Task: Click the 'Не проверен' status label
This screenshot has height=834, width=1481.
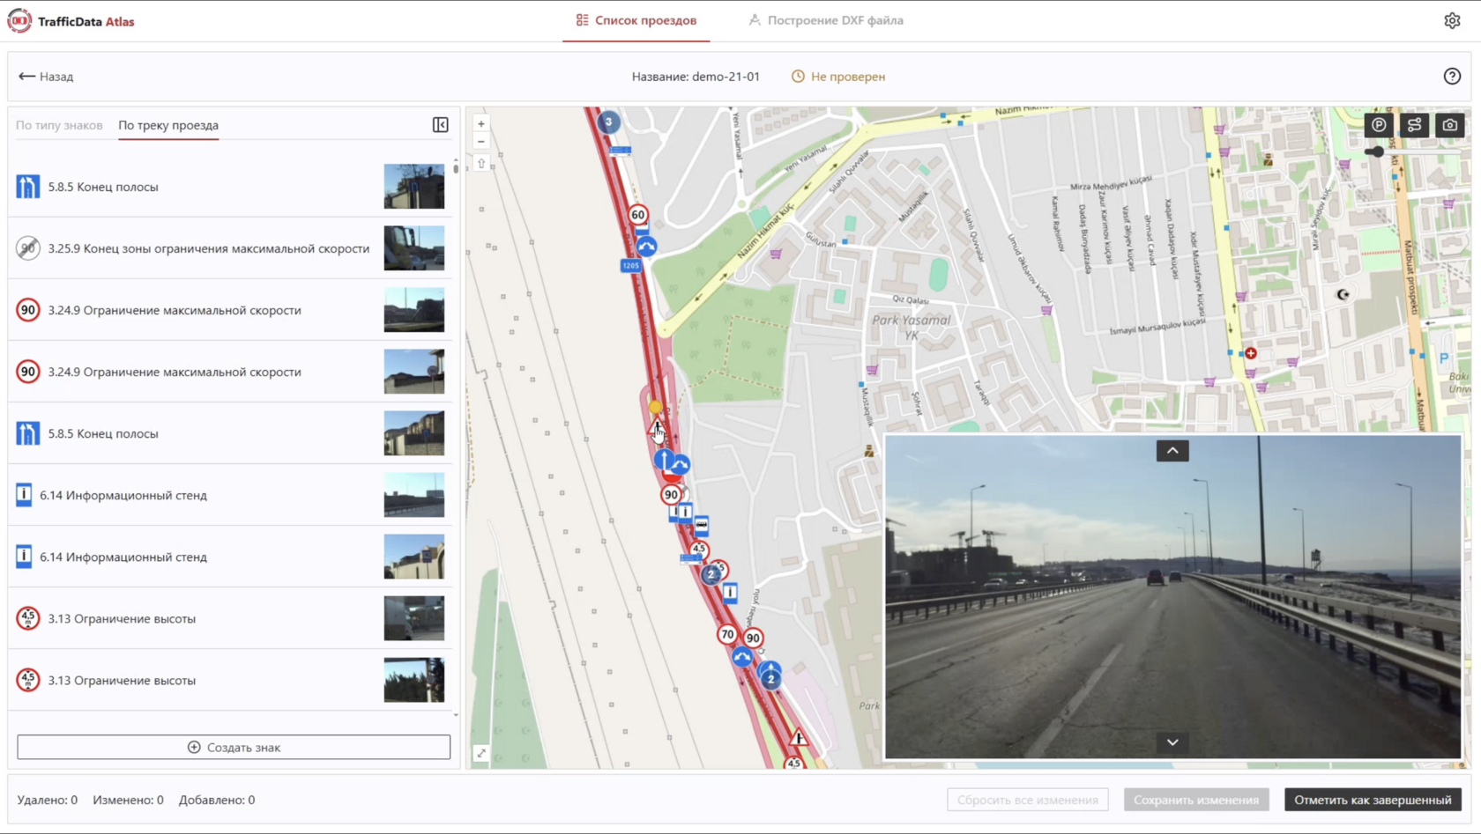Action: (x=838, y=77)
